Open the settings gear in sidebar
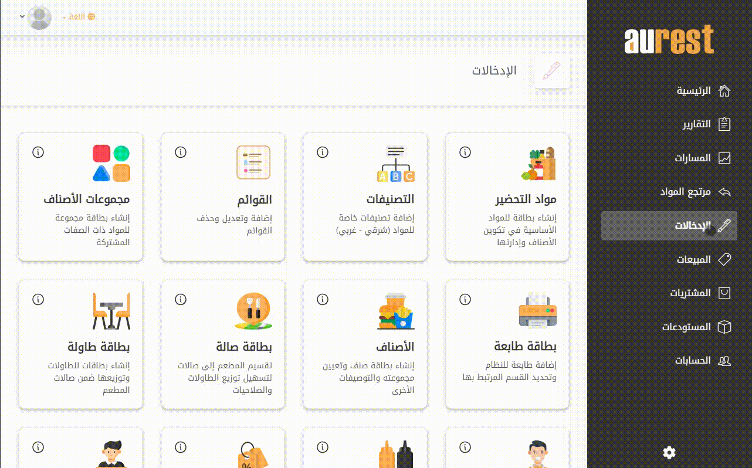Viewport: 752px width, 468px height. pyautogui.click(x=669, y=452)
